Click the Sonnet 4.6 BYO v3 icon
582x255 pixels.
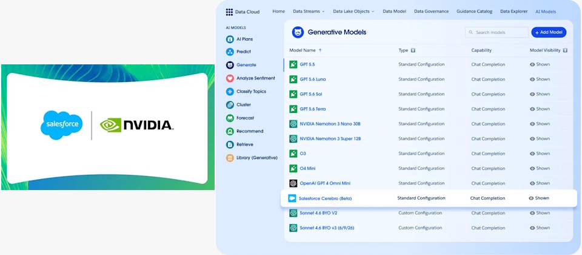pos(293,228)
